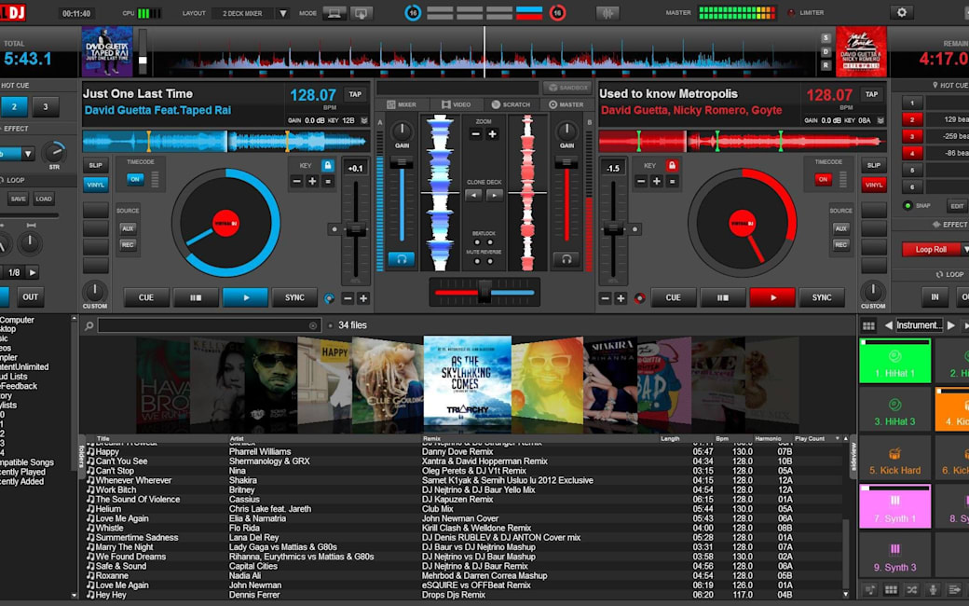The width and height of the screenshot is (969, 606).
Task: Expand left deck gain/key options chevron
Action: (364, 120)
